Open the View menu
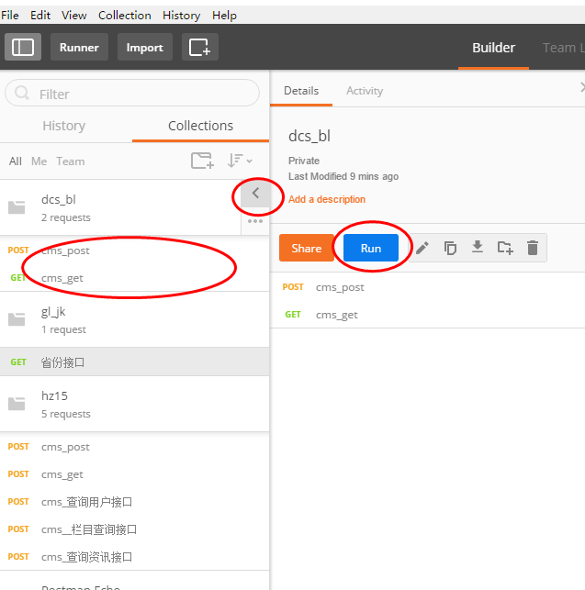 pyautogui.click(x=73, y=16)
